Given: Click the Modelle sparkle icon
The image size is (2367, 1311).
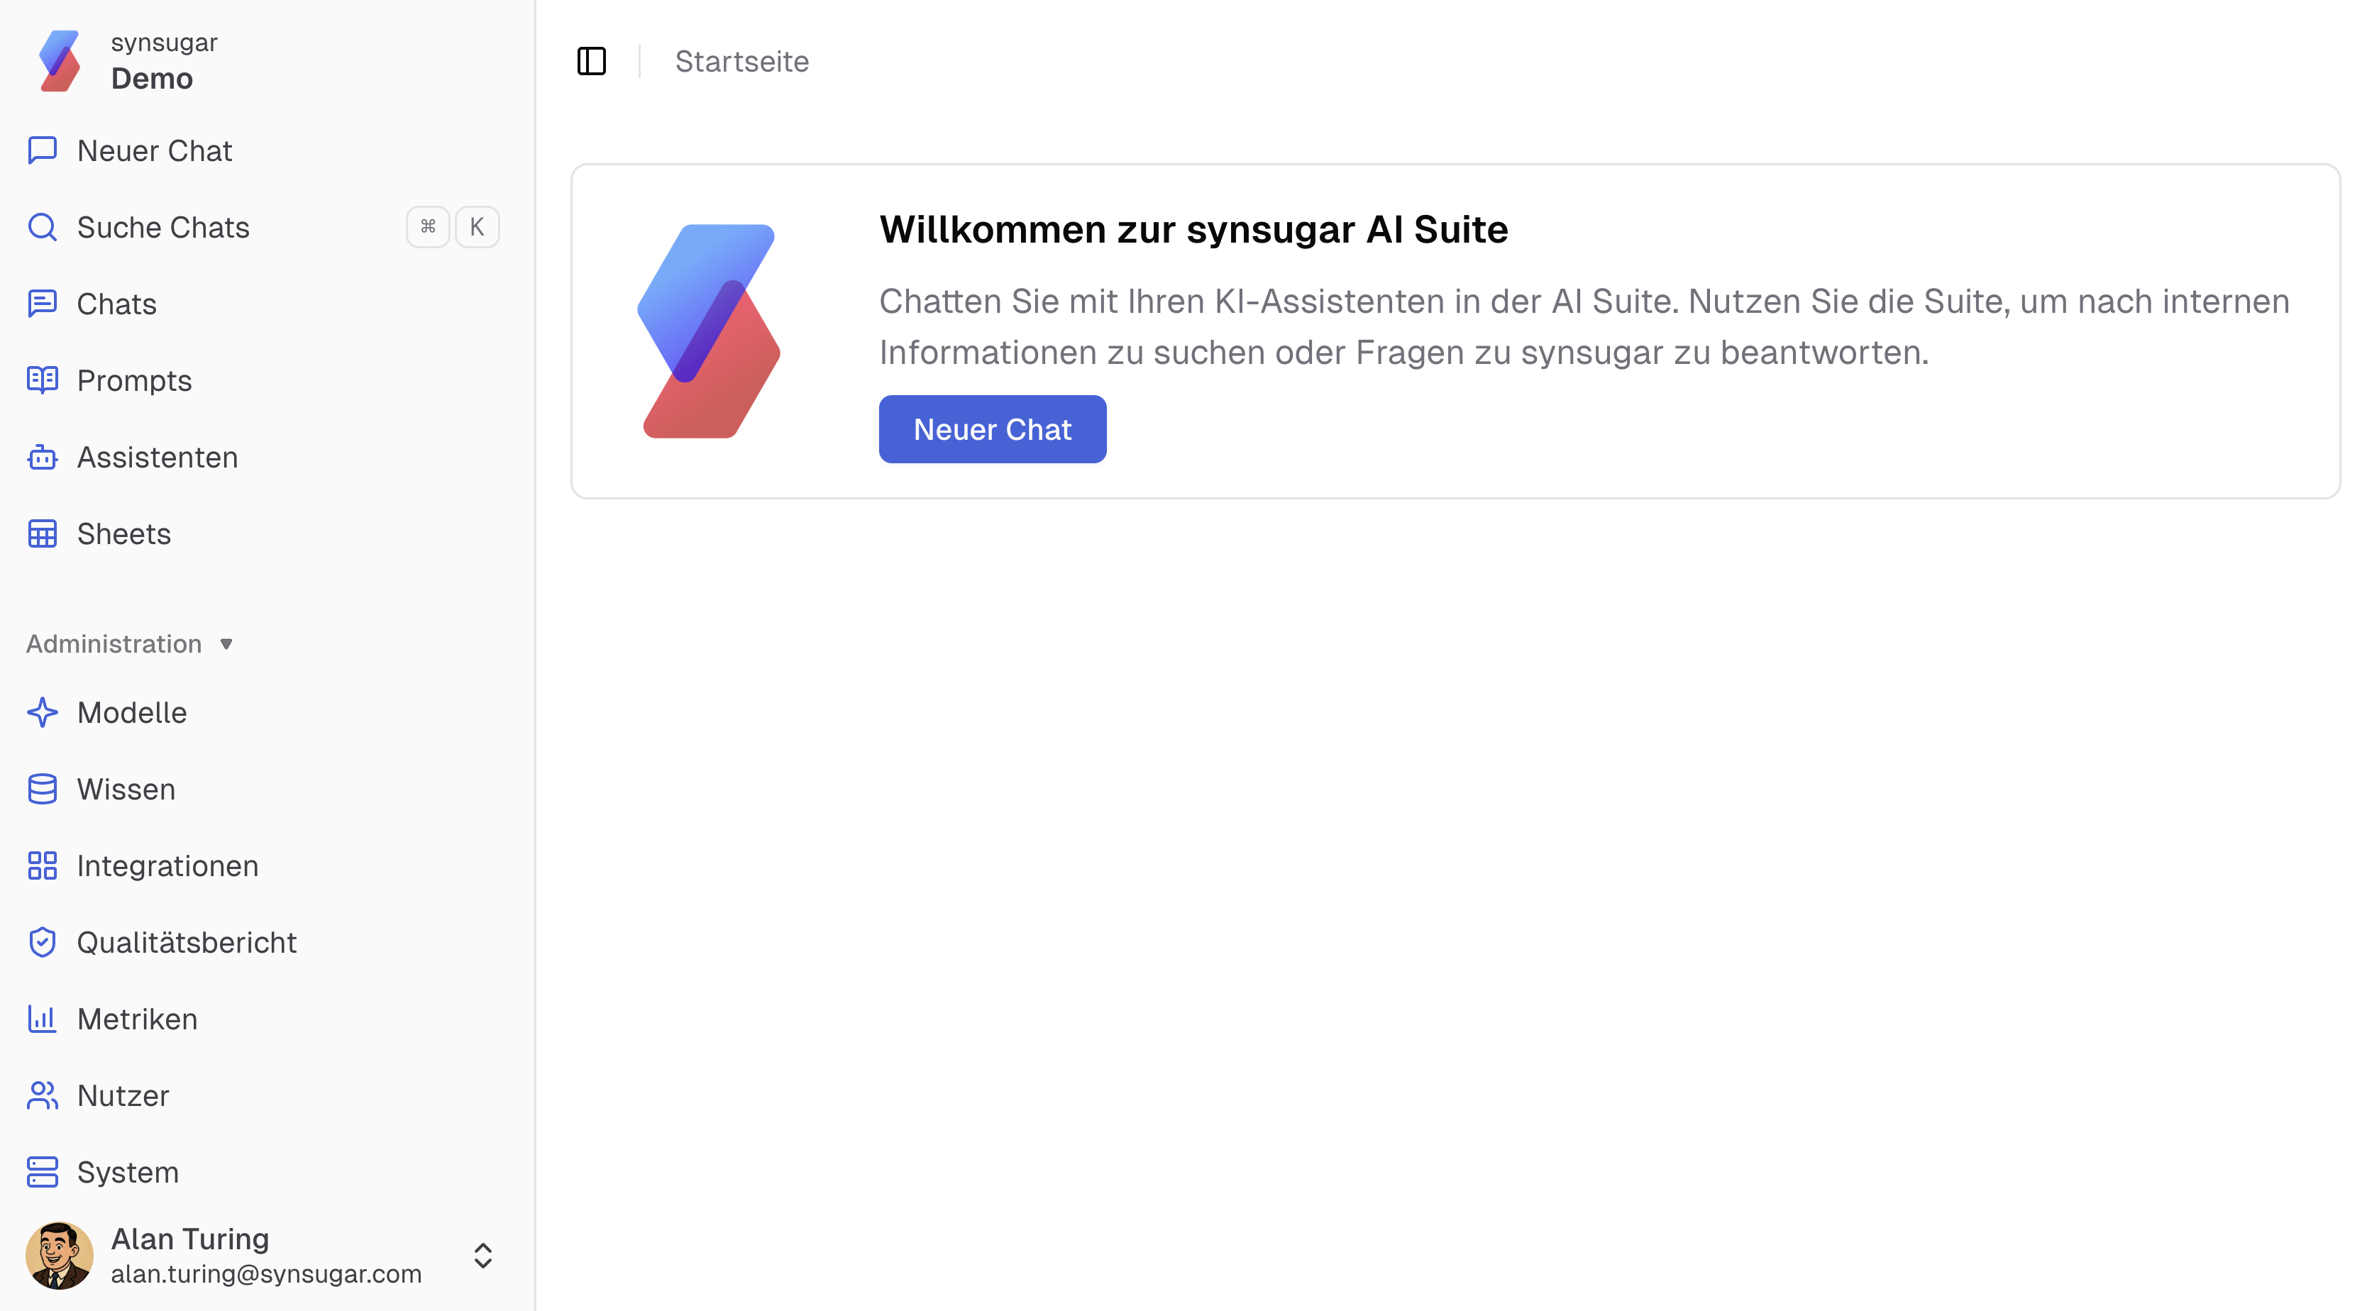Looking at the screenshot, I should pyautogui.click(x=43, y=712).
